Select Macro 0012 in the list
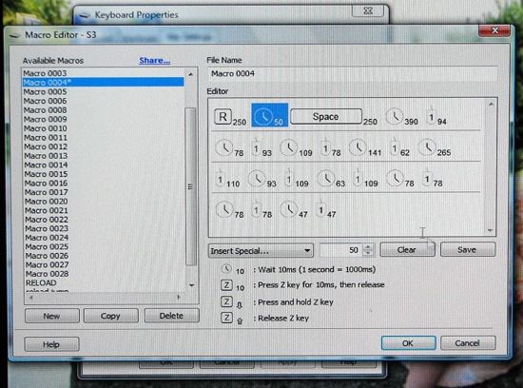 (103, 146)
